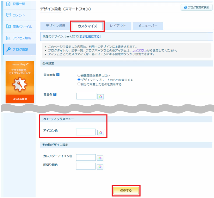Select 背景画像を表示しない radio option
The width and height of the screenshot is (214, 198).
pos(79,75)
